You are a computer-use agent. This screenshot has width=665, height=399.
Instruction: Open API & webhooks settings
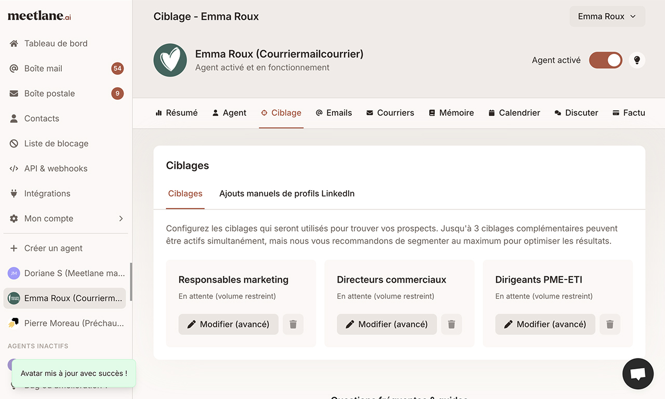tap(56, 168)
